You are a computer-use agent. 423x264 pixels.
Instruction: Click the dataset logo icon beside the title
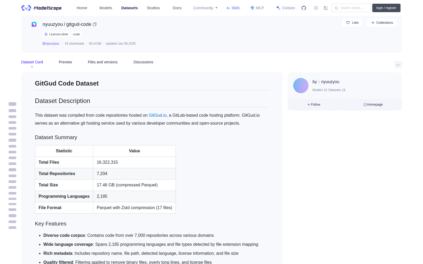pos(34,24)
